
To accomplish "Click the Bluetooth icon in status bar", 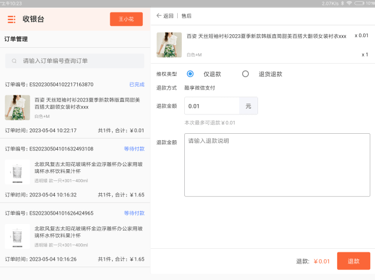I will point(343,4).
